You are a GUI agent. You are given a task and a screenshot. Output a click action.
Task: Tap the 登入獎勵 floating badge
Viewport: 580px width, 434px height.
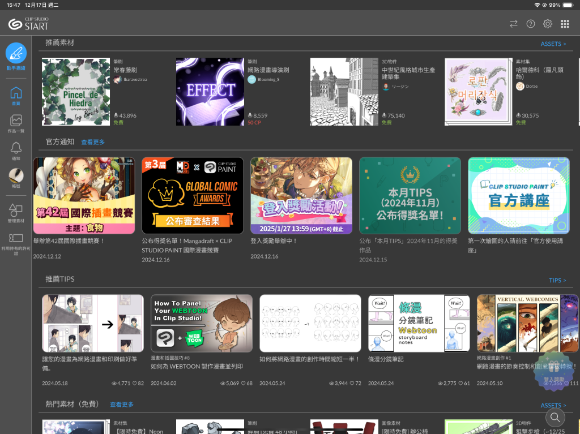[554, 371]
